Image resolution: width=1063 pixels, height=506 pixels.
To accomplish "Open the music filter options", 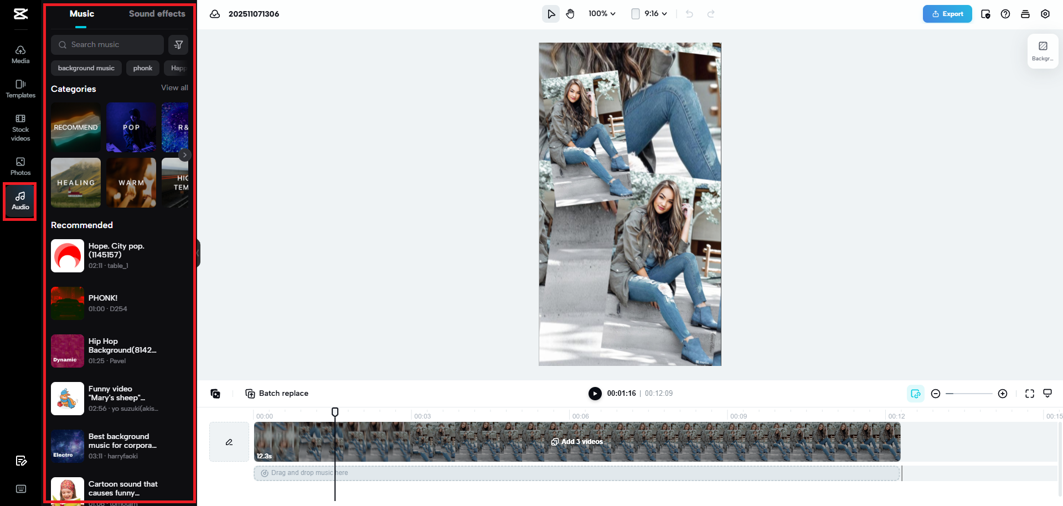I will coord(178,44).
